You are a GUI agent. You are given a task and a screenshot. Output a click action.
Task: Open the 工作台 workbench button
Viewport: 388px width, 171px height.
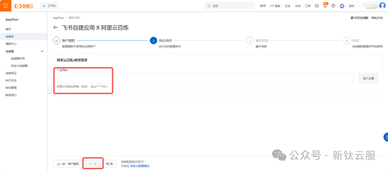pos(49,6)
